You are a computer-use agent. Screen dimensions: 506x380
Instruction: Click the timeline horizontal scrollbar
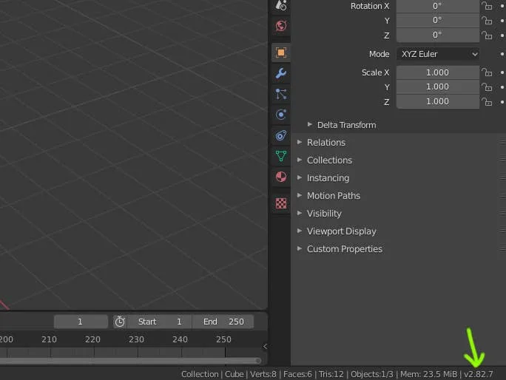click(x=130, y=361)
